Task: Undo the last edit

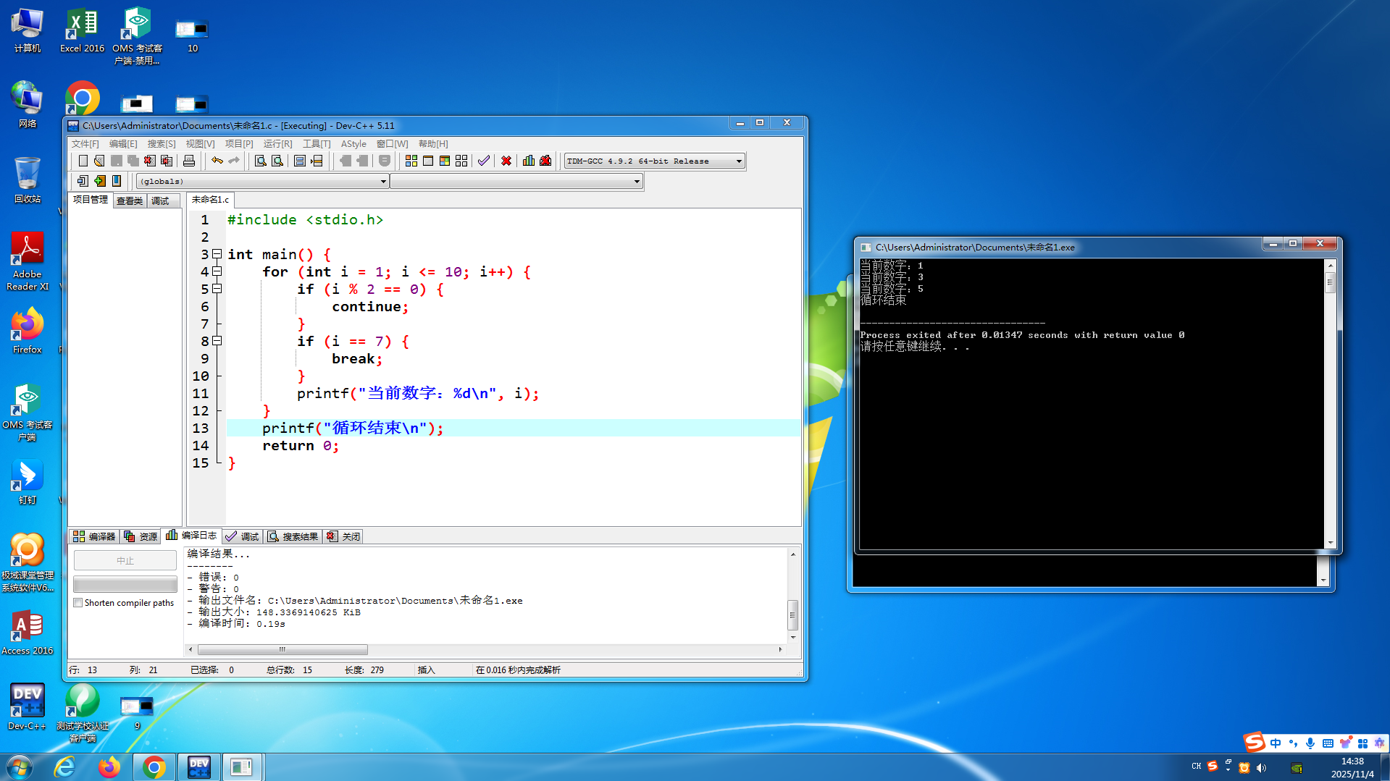Action: click(217, 161)
